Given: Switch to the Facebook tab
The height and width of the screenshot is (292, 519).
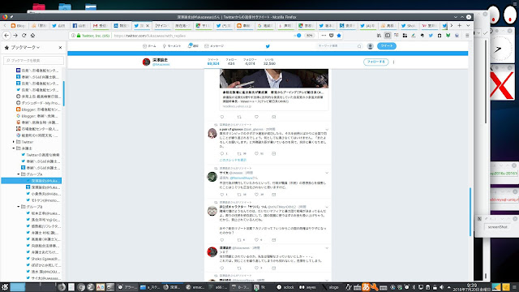Looking at the screenshot, I should point(79,25).
